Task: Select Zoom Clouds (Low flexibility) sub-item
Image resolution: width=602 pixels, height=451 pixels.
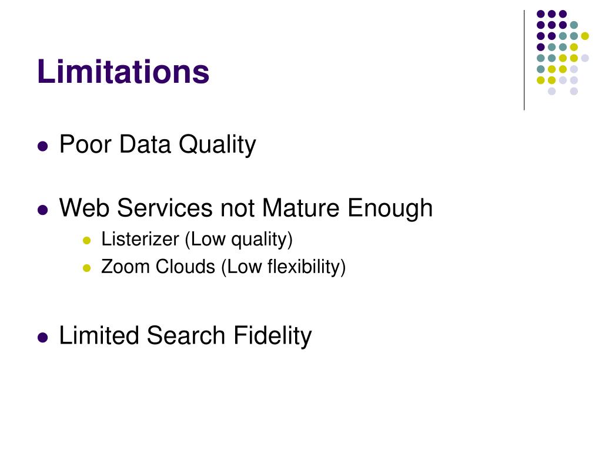Action: (x=223, y=267)
